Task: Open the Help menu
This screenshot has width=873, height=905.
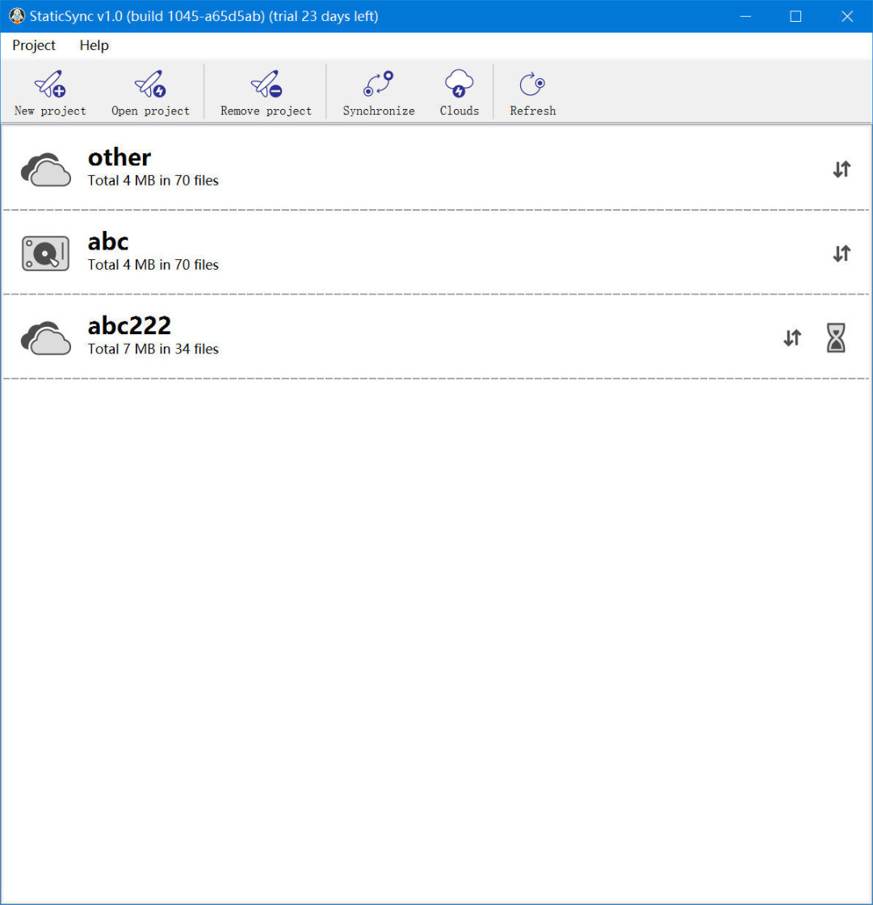Action: [x=94, y=45]
